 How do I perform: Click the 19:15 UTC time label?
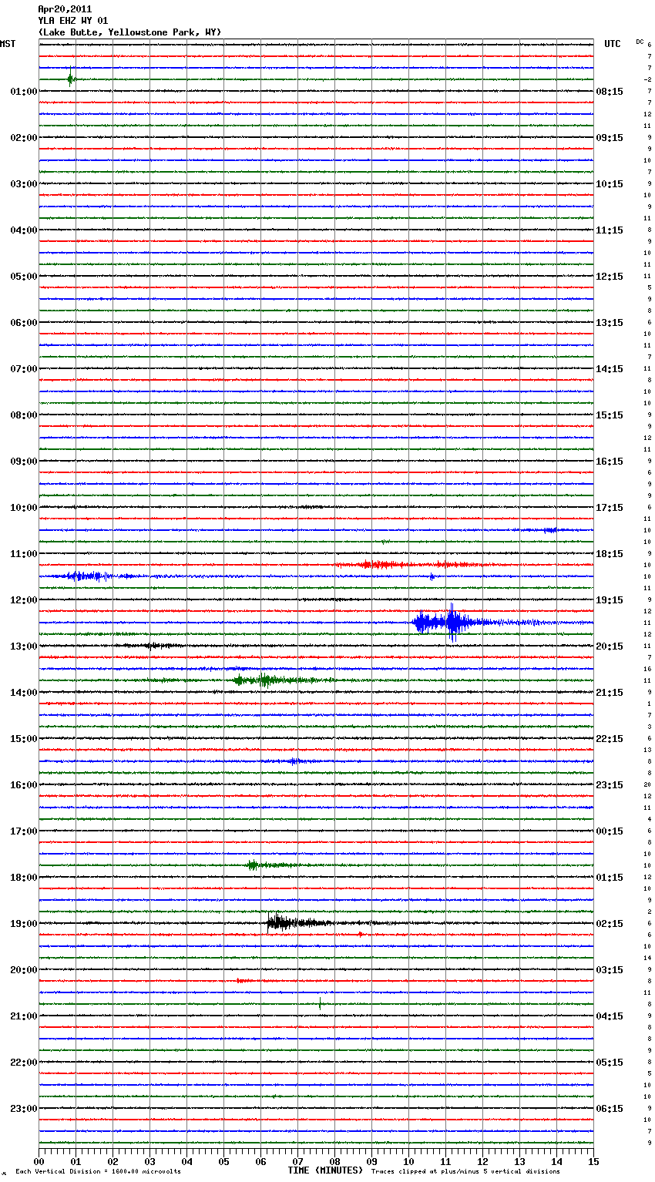pyautogui.click(x=610, y=600)
